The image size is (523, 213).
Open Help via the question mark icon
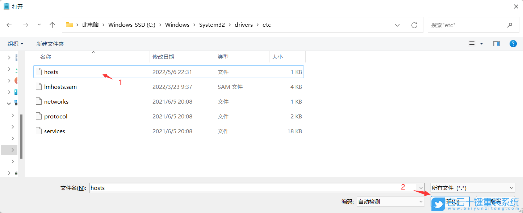(x=513, y=44)
